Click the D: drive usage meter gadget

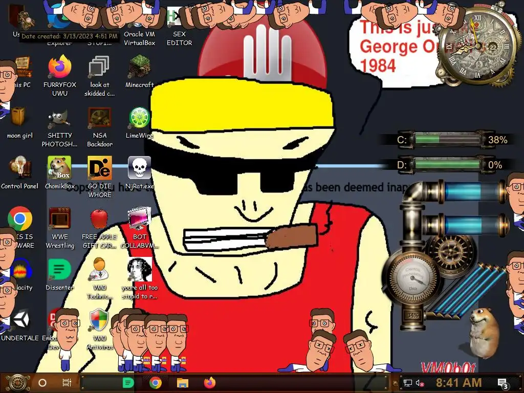pyautogui.click(x=447, y=165)
